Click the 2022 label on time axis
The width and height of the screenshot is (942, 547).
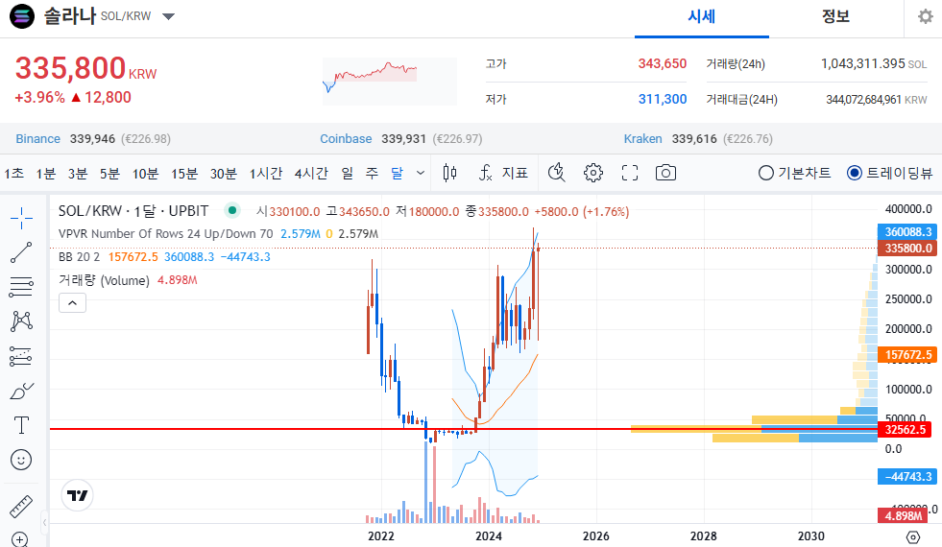381,536
